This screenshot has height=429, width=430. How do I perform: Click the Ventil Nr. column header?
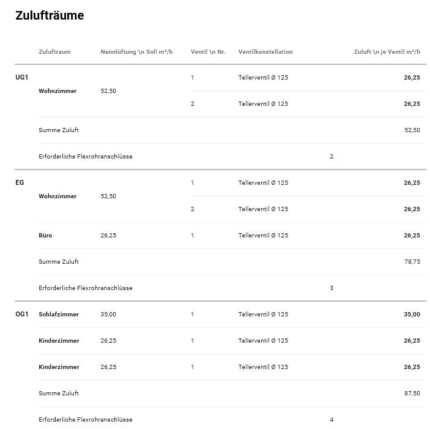point(208,52)
